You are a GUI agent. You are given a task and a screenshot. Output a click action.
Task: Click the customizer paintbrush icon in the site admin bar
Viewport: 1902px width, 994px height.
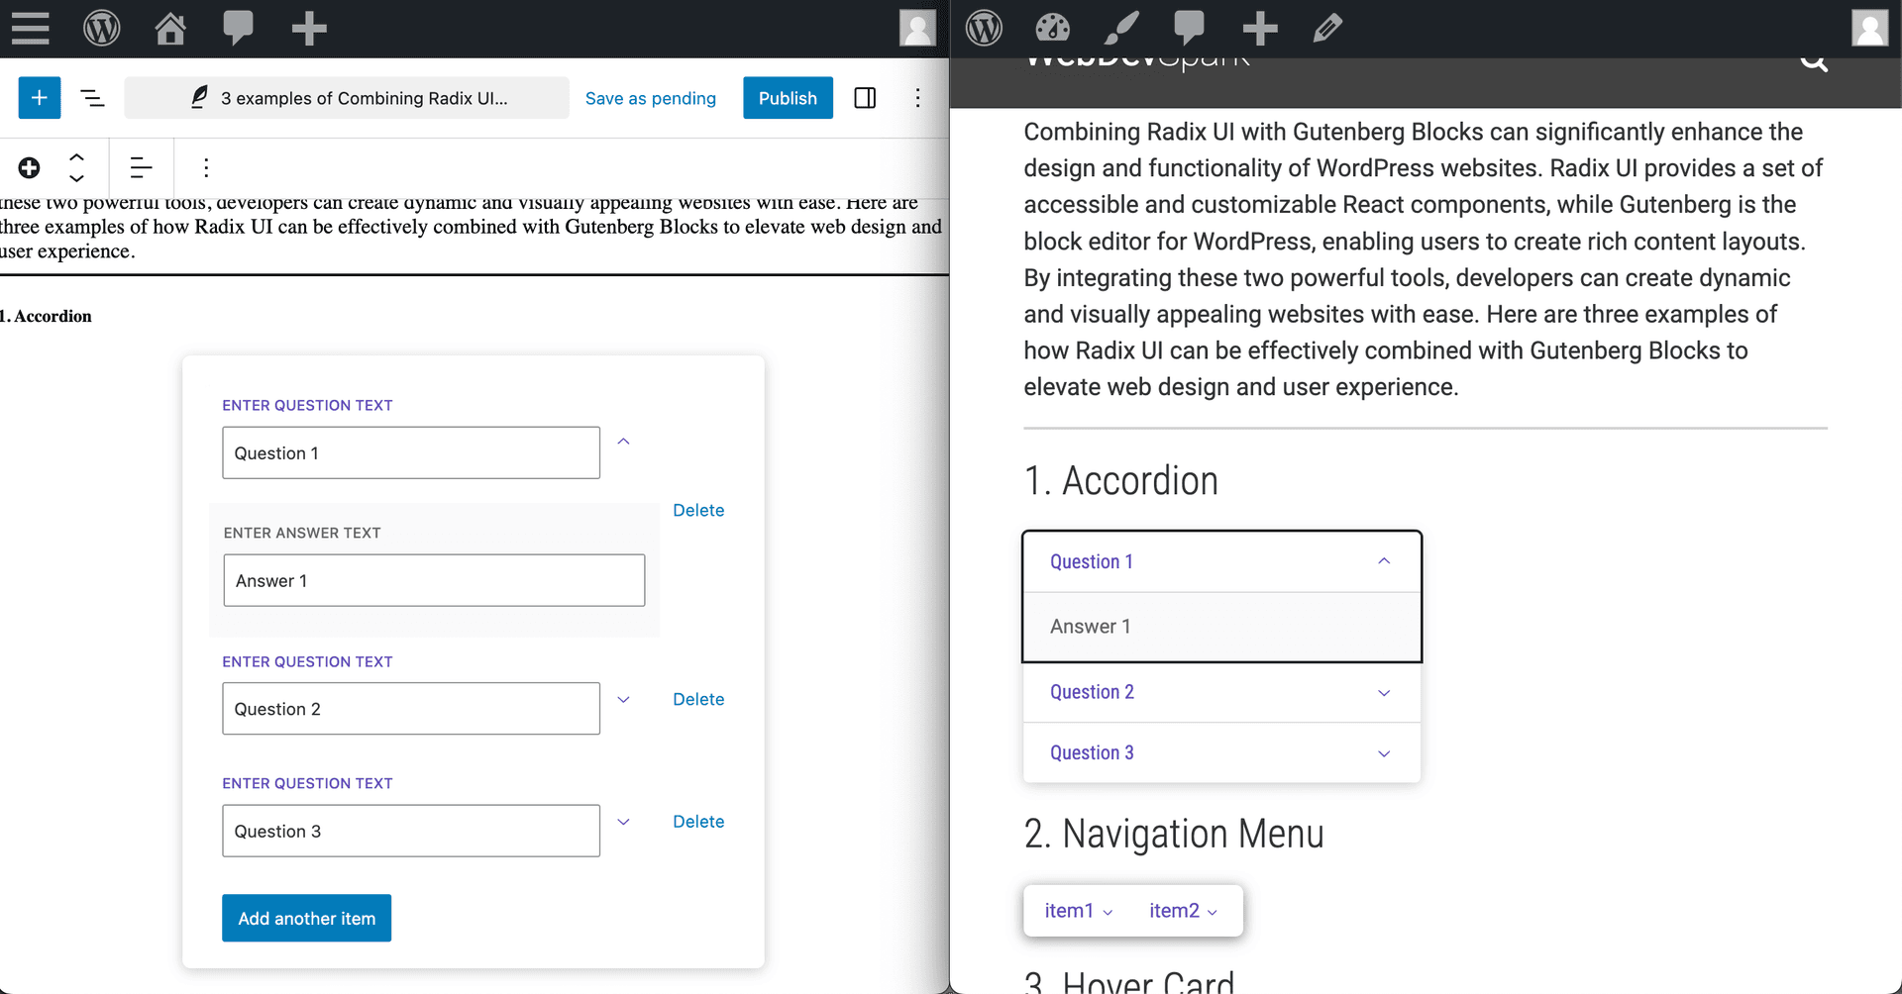[1121, 28]
